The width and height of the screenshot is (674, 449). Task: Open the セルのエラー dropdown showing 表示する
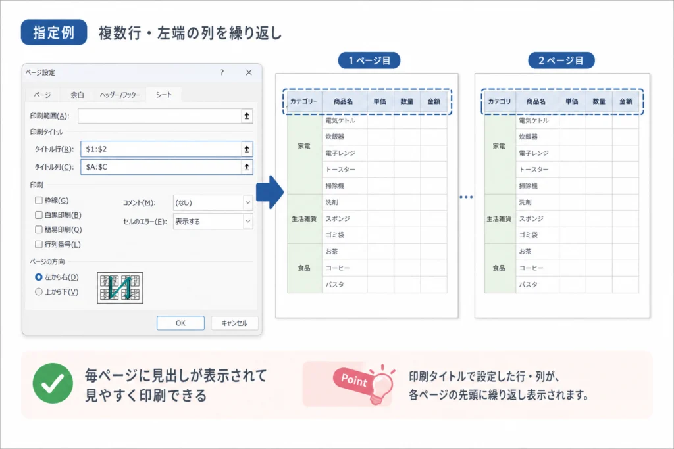213,222
